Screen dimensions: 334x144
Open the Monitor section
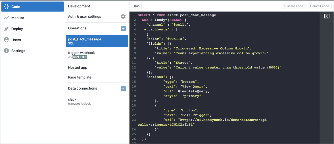[18, 18]
